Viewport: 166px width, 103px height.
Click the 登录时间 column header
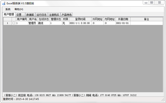[x=80, y=19]
